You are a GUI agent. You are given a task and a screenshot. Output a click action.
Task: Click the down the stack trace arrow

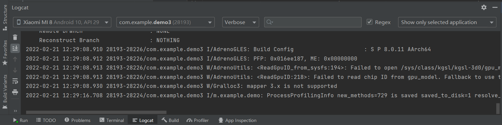(x=15, y=70)
